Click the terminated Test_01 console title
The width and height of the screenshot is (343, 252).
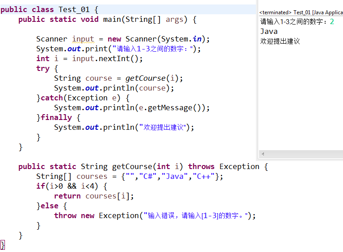point(301,12)
